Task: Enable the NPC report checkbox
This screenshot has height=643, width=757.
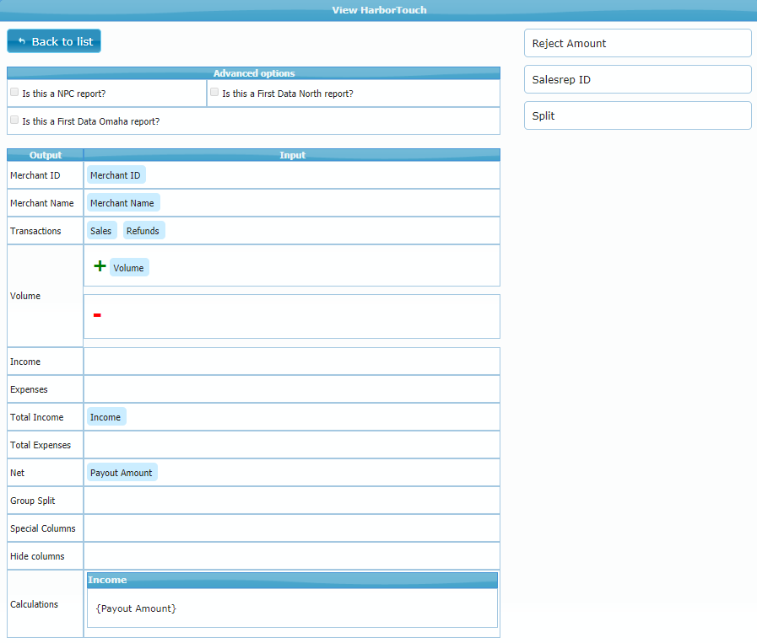Action: click(14, 92)
